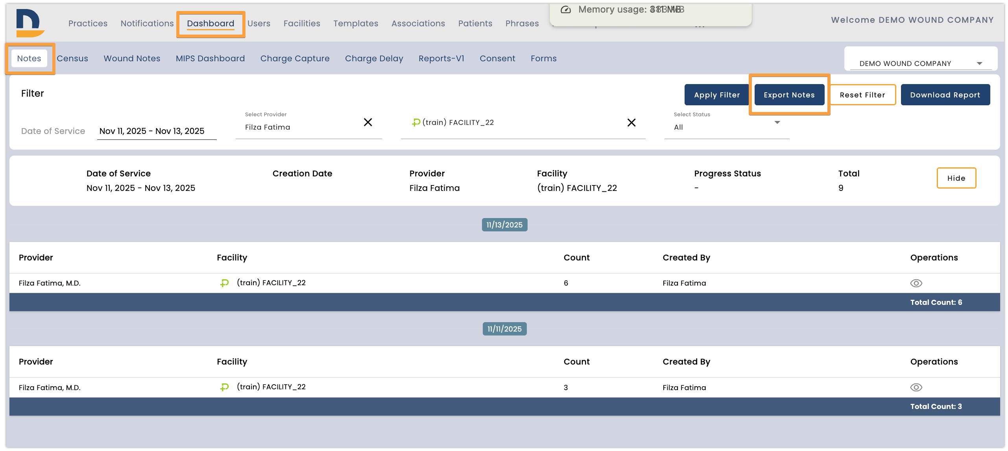Click the Apply Filter button
The width and height of the screenshot is (1008, 451).
[x=717, y=95]
